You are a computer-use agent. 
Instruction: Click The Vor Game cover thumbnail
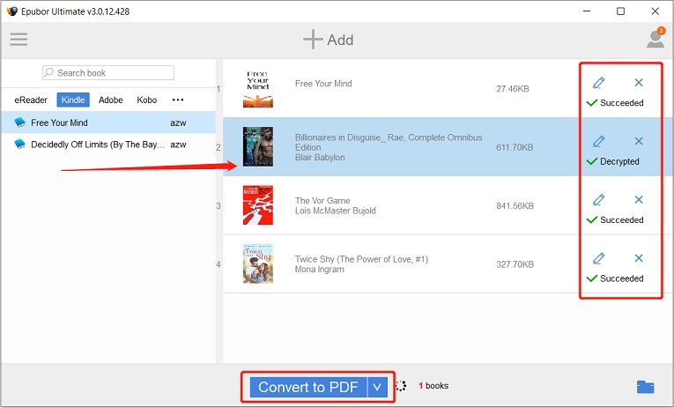258,205
